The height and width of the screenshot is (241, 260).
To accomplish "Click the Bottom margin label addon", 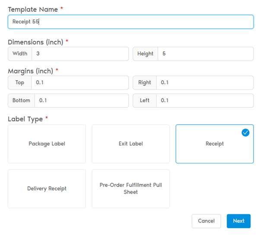I will tap(21, 100).
